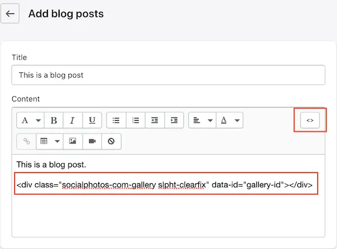Open the text alignment dropdown
The image size is (337, 249).
[x=202, y=120]
